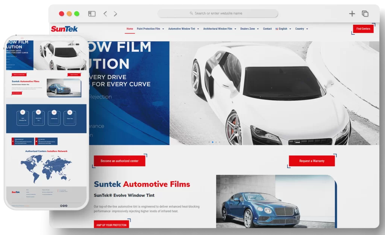Open a new tab with the plus icon
This screenshot has height=235, width=385.
pyautogui.click(x=352, y=13)
